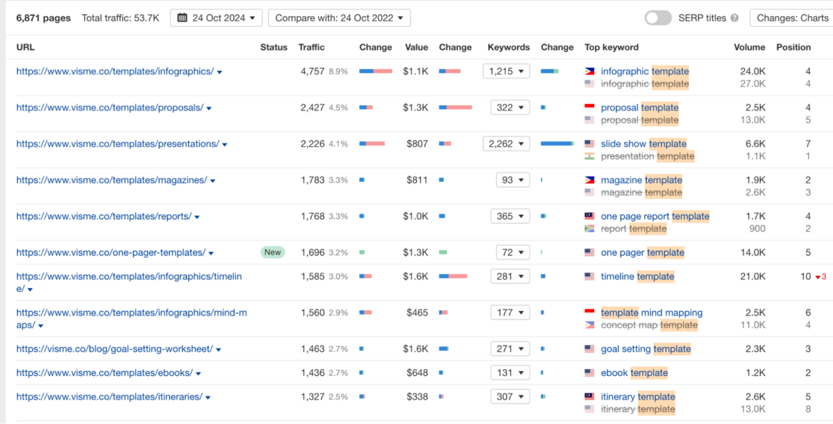Click keywords change bar in presentations row
The height and width of the screenshot is (424, 833).
[x=557, y=144]
